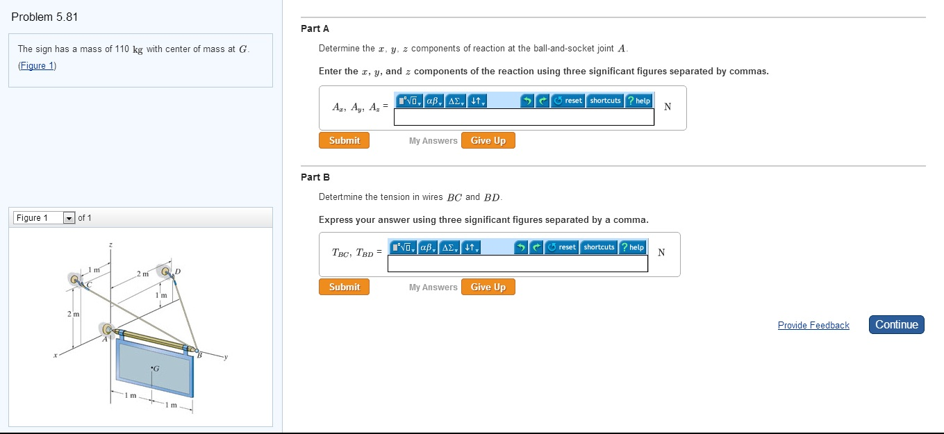The height and width of the screenshot is (434, 944).
Task: Open the Figure 1 selection dropdown
Action: [68, 217]
